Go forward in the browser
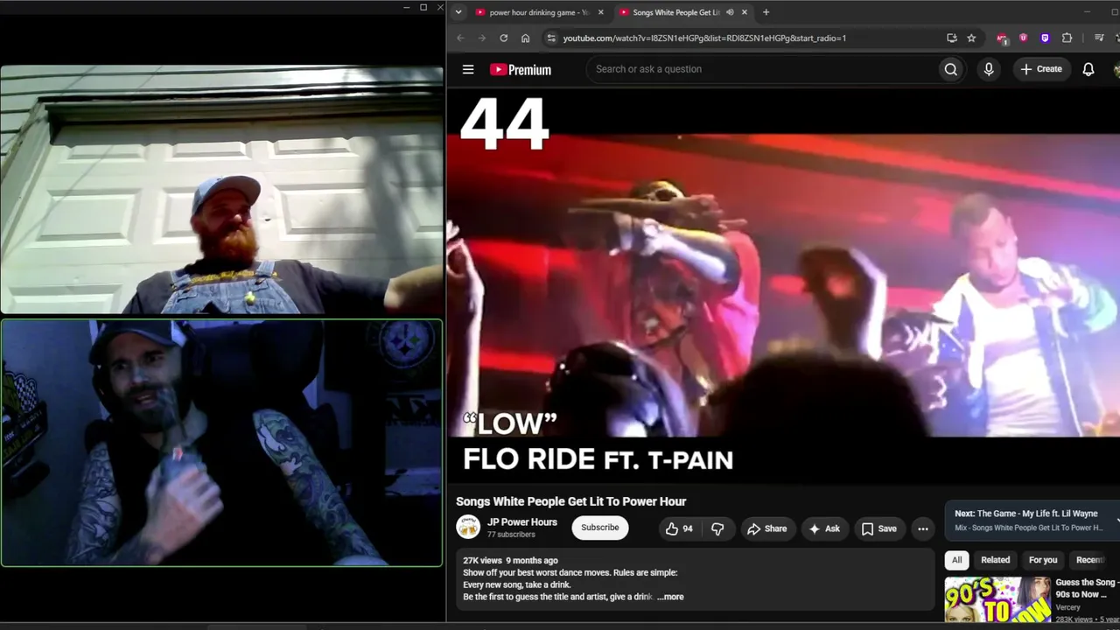 [x=481, y=38]
